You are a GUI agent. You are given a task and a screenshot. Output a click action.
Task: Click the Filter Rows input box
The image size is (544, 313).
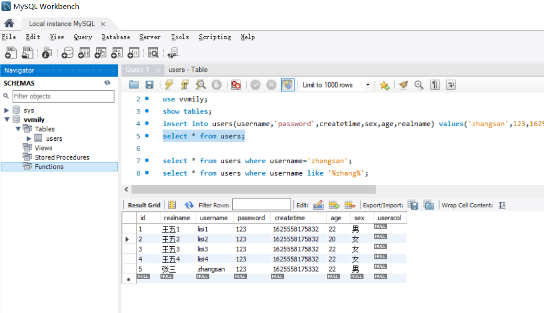pyautogui.click(x=261, y=204)
